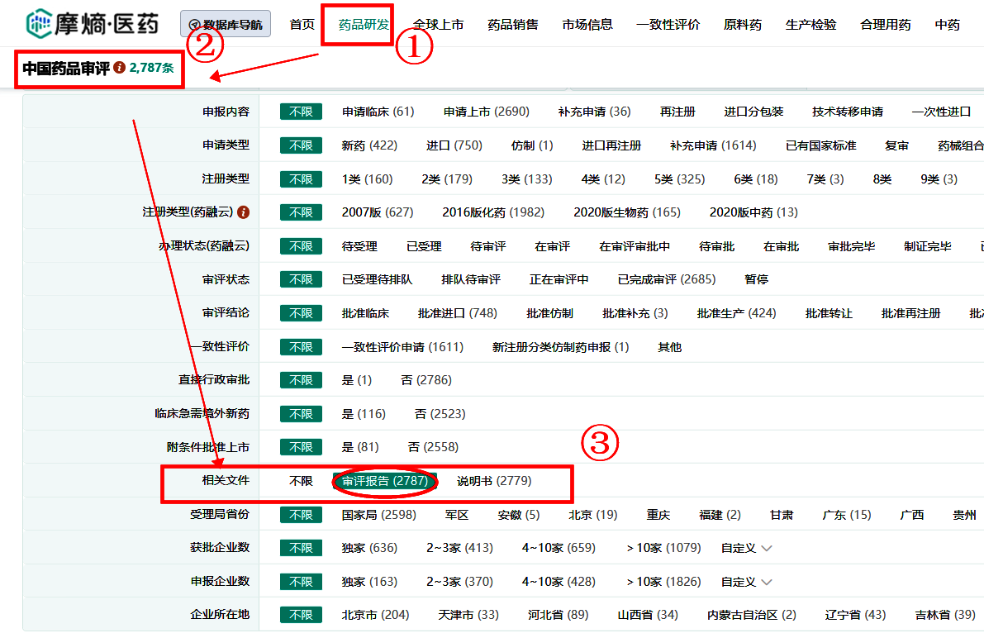The width and height of the screenshot is (984, 633).
Task: Filter by 批准生产 (424)
Action: [x=736, y=313]
